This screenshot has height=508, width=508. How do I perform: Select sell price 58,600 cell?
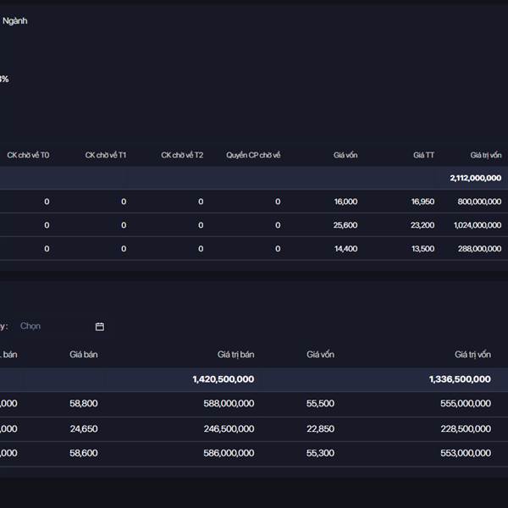[84, 453]
